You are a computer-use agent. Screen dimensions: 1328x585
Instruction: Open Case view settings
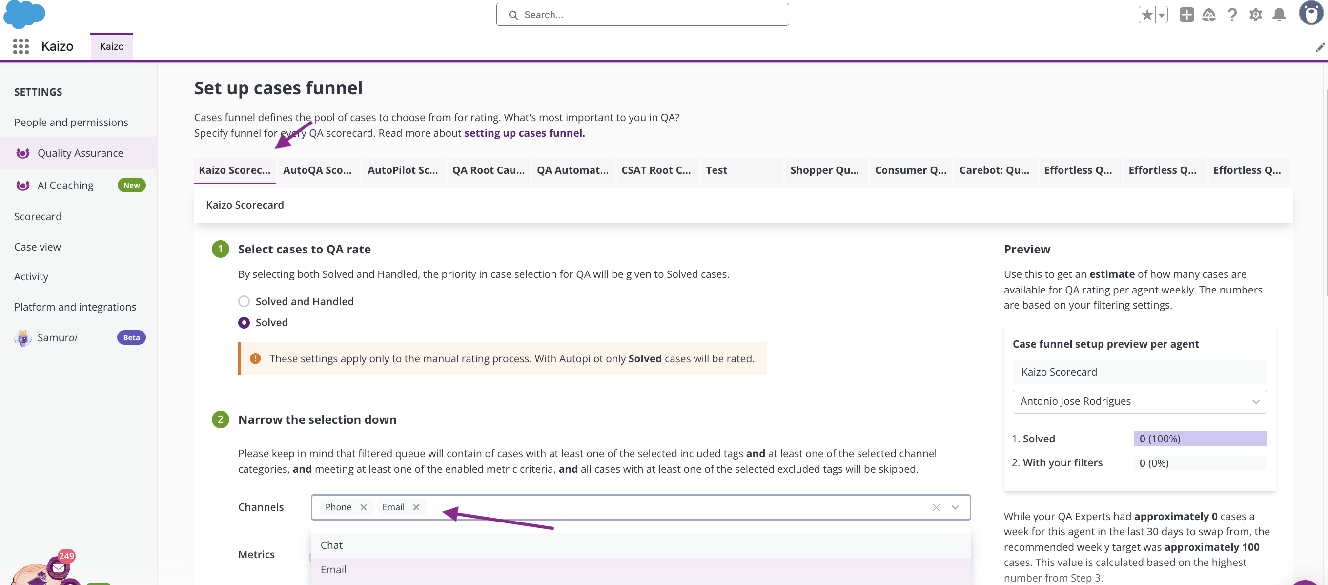(37, 247)
